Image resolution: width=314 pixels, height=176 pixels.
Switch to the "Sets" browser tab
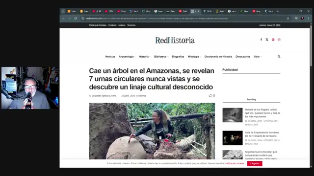coord(171,11)
